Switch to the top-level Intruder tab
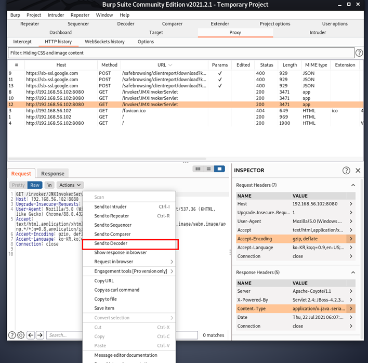This screenshot has width=368, height=363. [x=318, y=32]
